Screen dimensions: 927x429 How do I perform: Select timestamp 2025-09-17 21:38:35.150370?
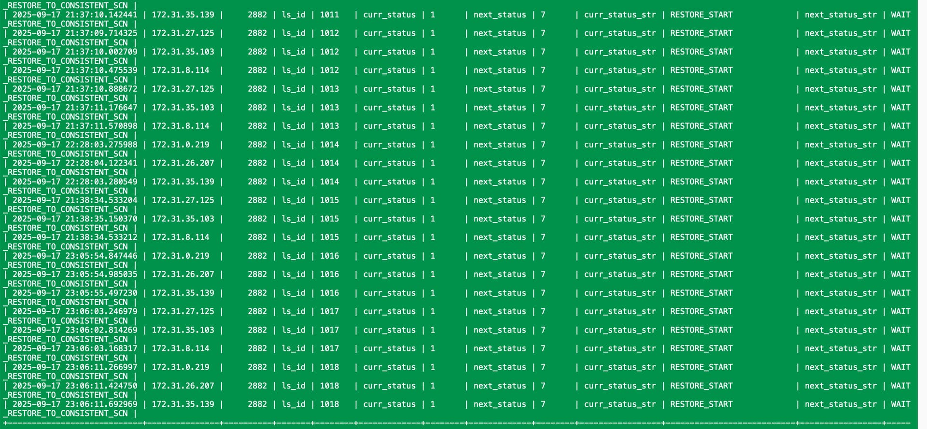pyautogui.click(x=75, y=219)
